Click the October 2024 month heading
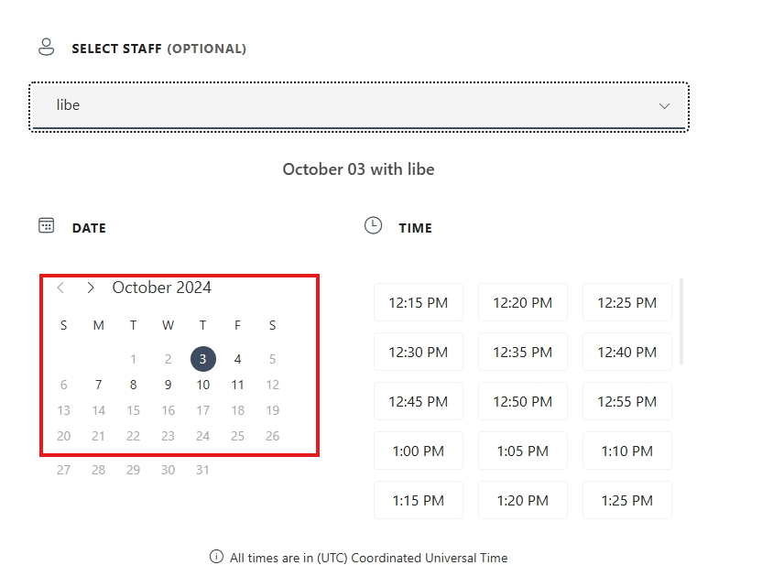 [x=161, y=288]
